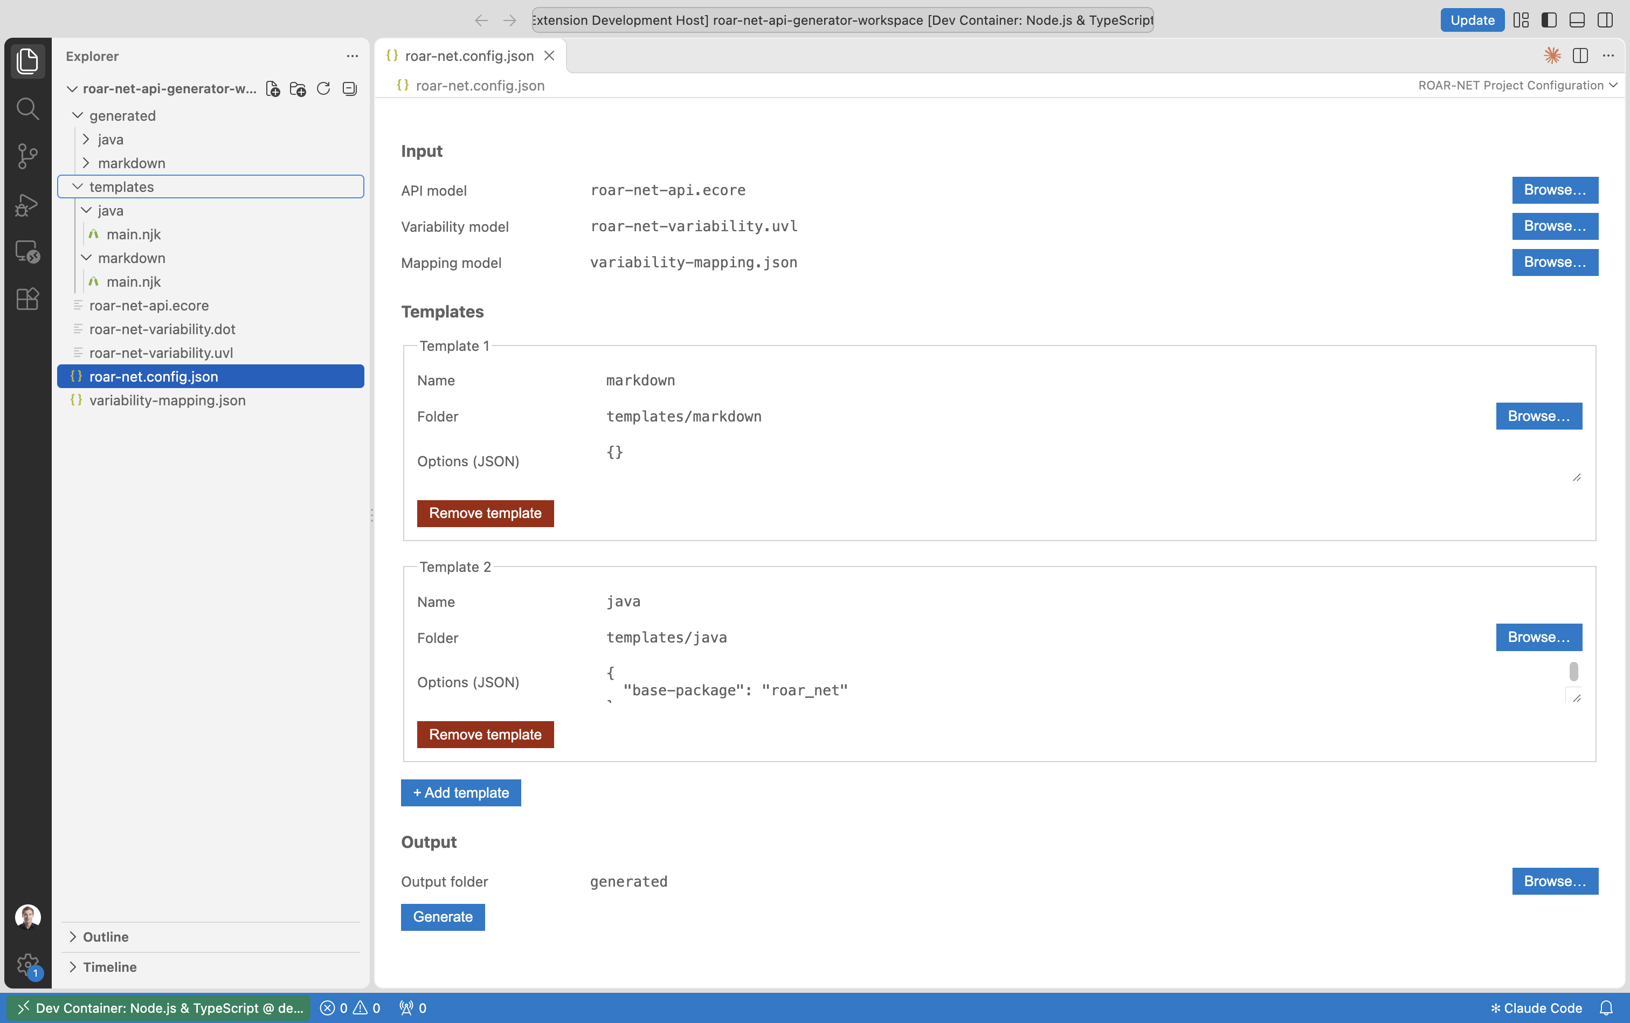The height and width of the screenshot is (1023, 1630).
Task: Close the roar-net.config.json tab
Action: point(549,56)
